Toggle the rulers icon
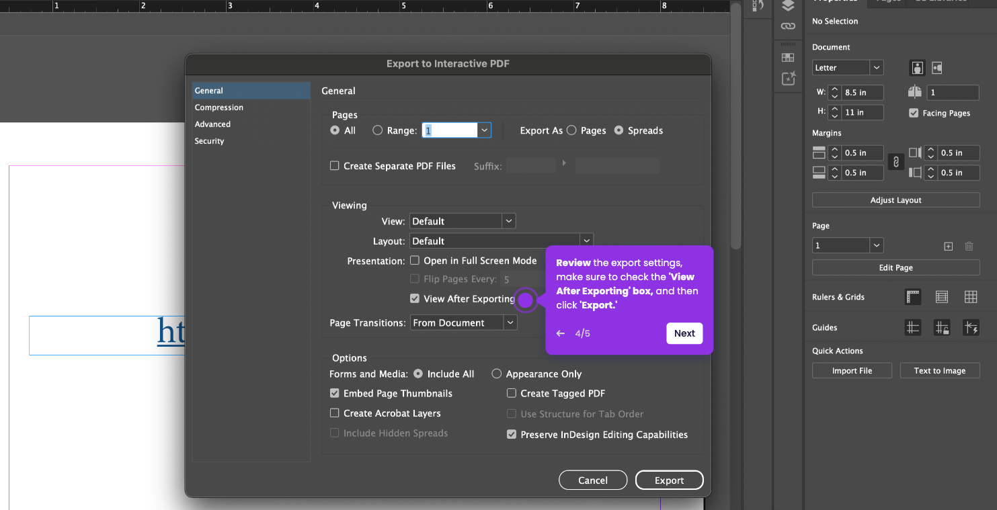Screen dimensions: 997x510 [912, 296]
